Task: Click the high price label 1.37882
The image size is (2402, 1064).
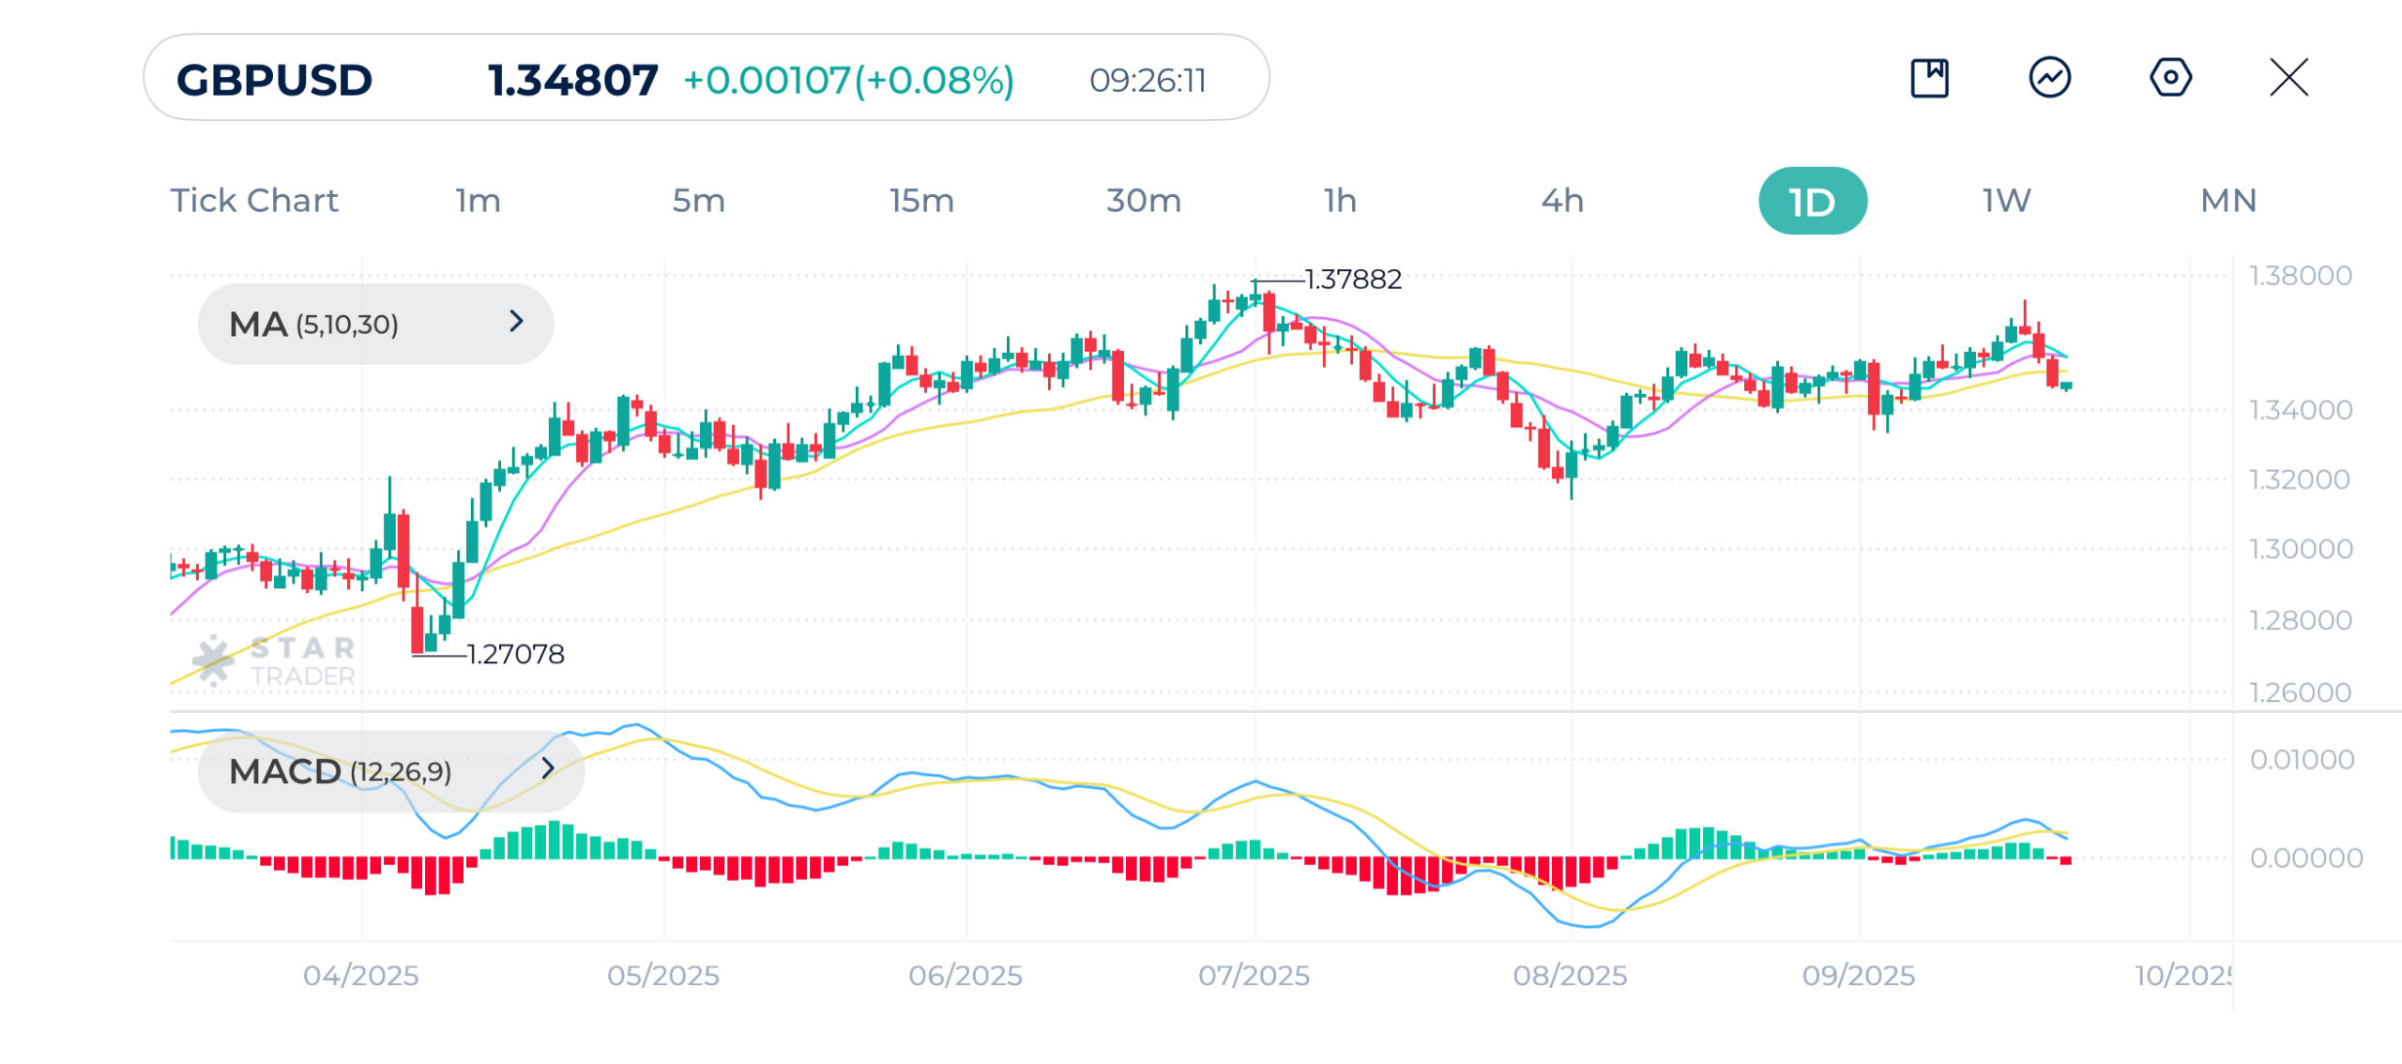Action: [1353, 280]
